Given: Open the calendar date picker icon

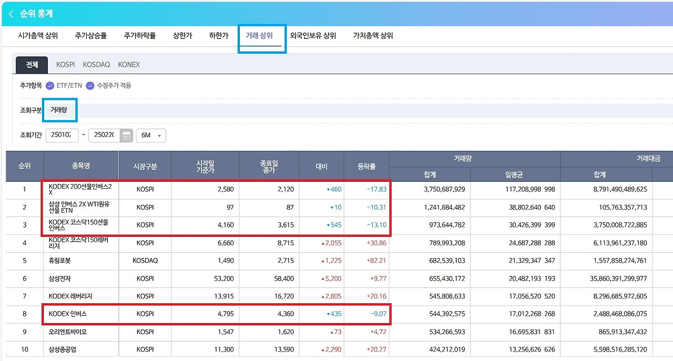Looking at the screenshot, I should tap(126, 136).
